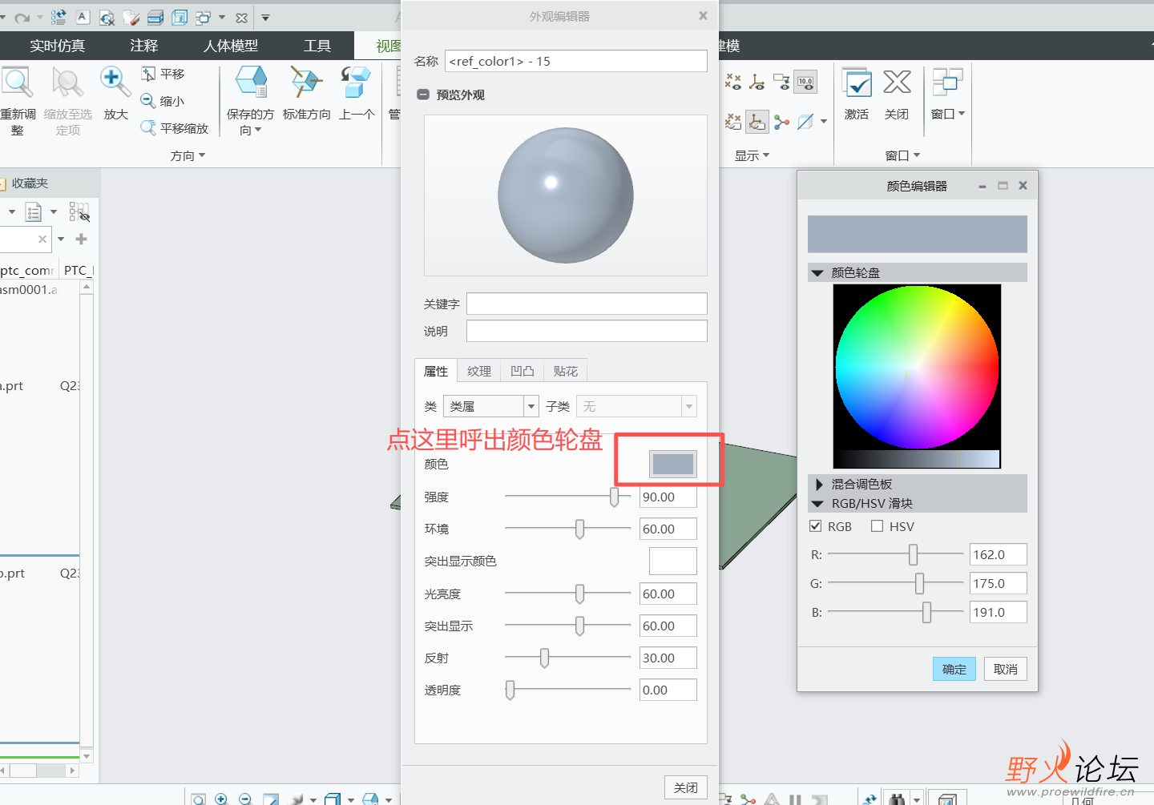
Task: Click the wireframe box icon in quick access toolbar
Action: (180, 18)
